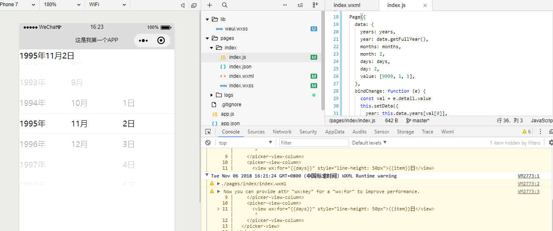
Task: Detach the simulator into separate window
Action: tap(194, 5)
